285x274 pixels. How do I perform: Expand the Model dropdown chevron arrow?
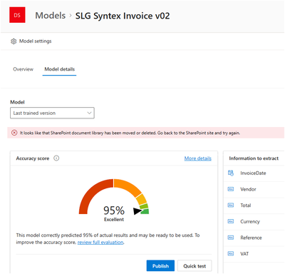[x=89, y=113]
